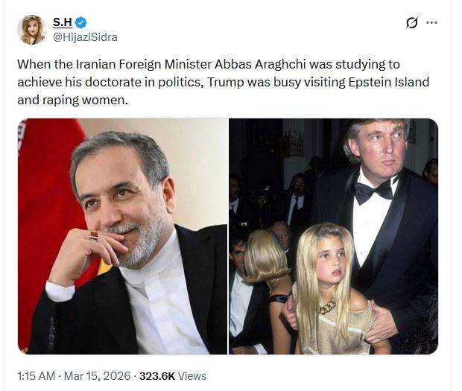Click the black bow tie in right photo
462x391 pixels.
click(x=374, y=191)
